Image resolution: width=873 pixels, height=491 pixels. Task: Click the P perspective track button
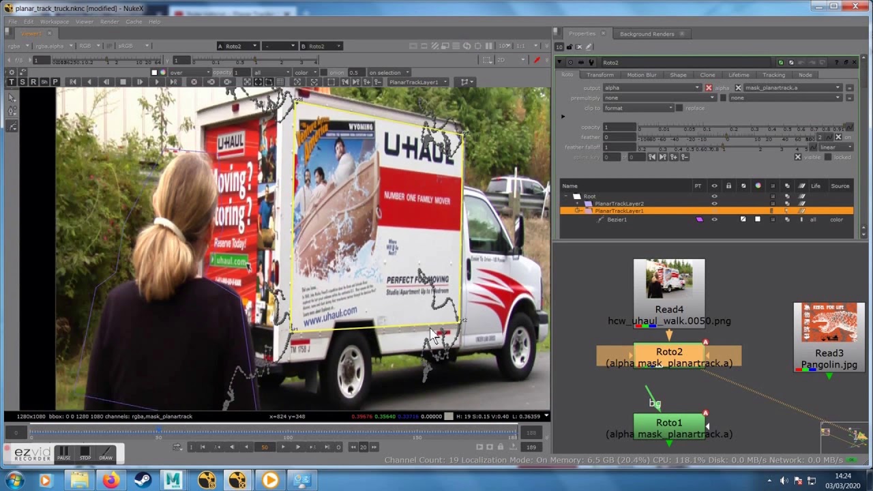[x=55, y=82]
